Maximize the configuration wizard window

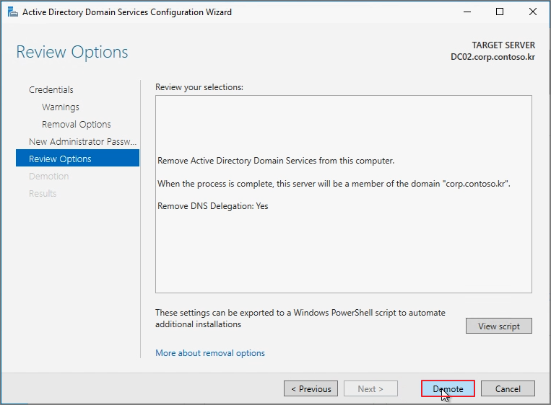[499, 12]
